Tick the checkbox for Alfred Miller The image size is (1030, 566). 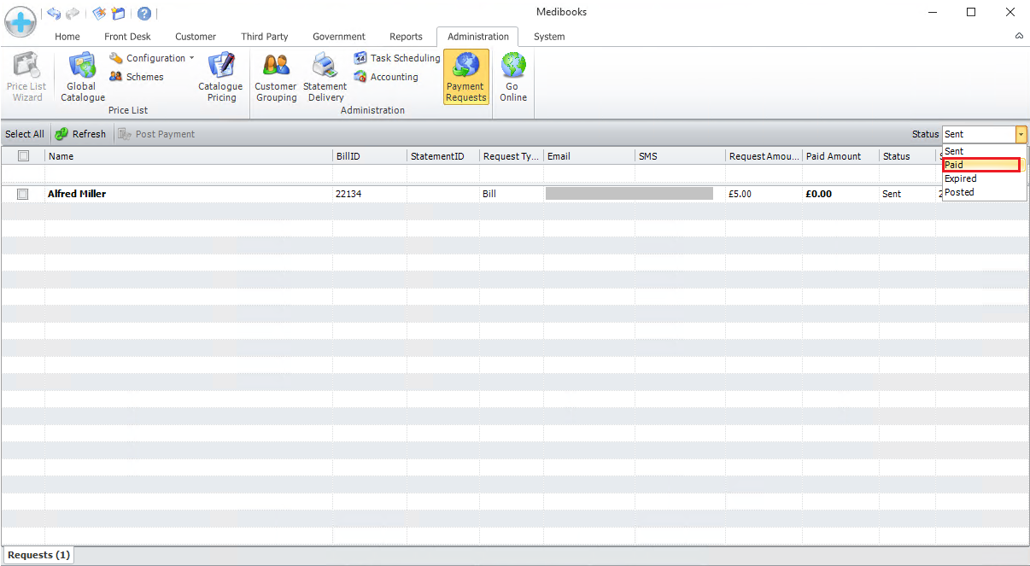coord(23,195)
